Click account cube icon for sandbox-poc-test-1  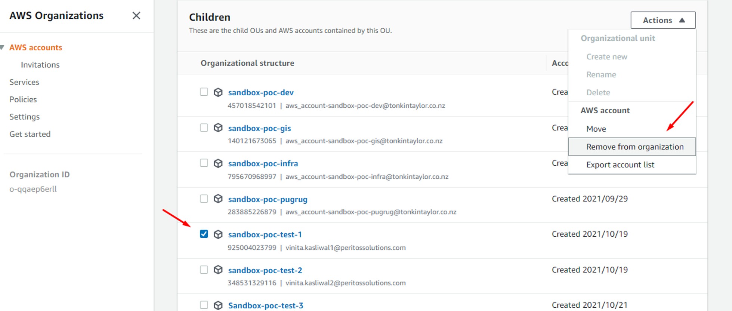point(218,234)
